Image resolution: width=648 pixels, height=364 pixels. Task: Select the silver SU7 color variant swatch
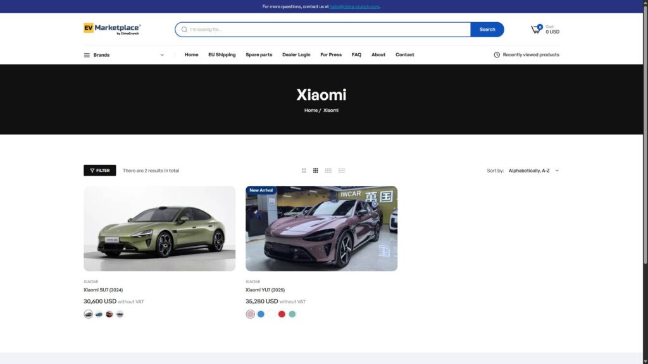point(120,314)
